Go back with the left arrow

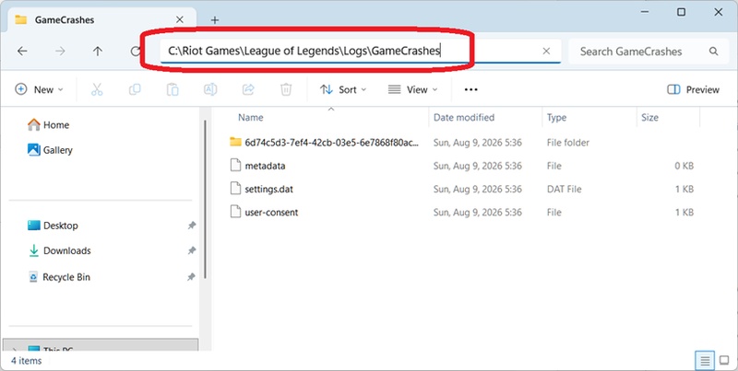pyautogui.click(x=22, y=52)
